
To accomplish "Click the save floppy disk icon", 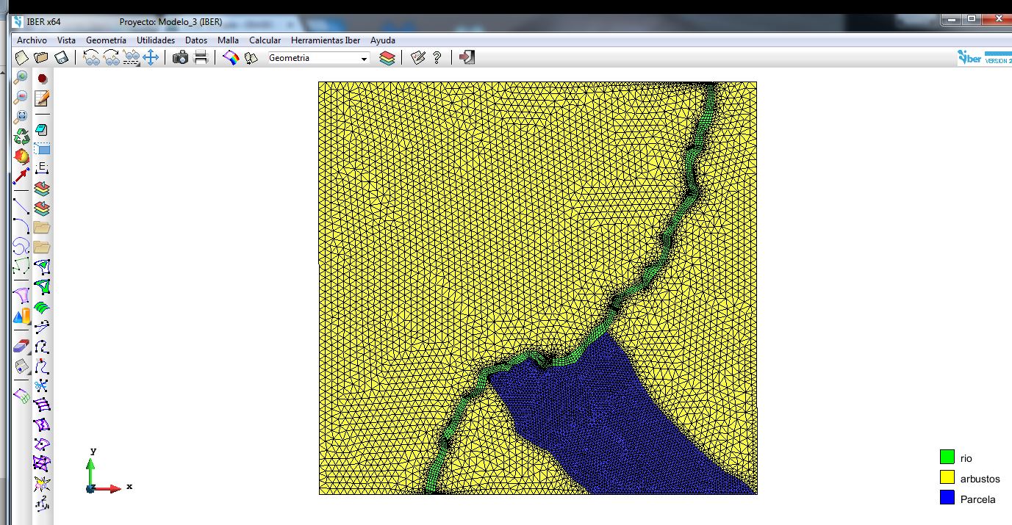I will tap(62, 58).
